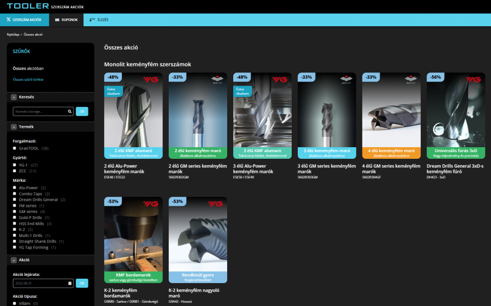Image resolution: width=491 pixels, height=306 pixels.
Task: Open the Szerszám akciók tab
Action: coord(24,20)
